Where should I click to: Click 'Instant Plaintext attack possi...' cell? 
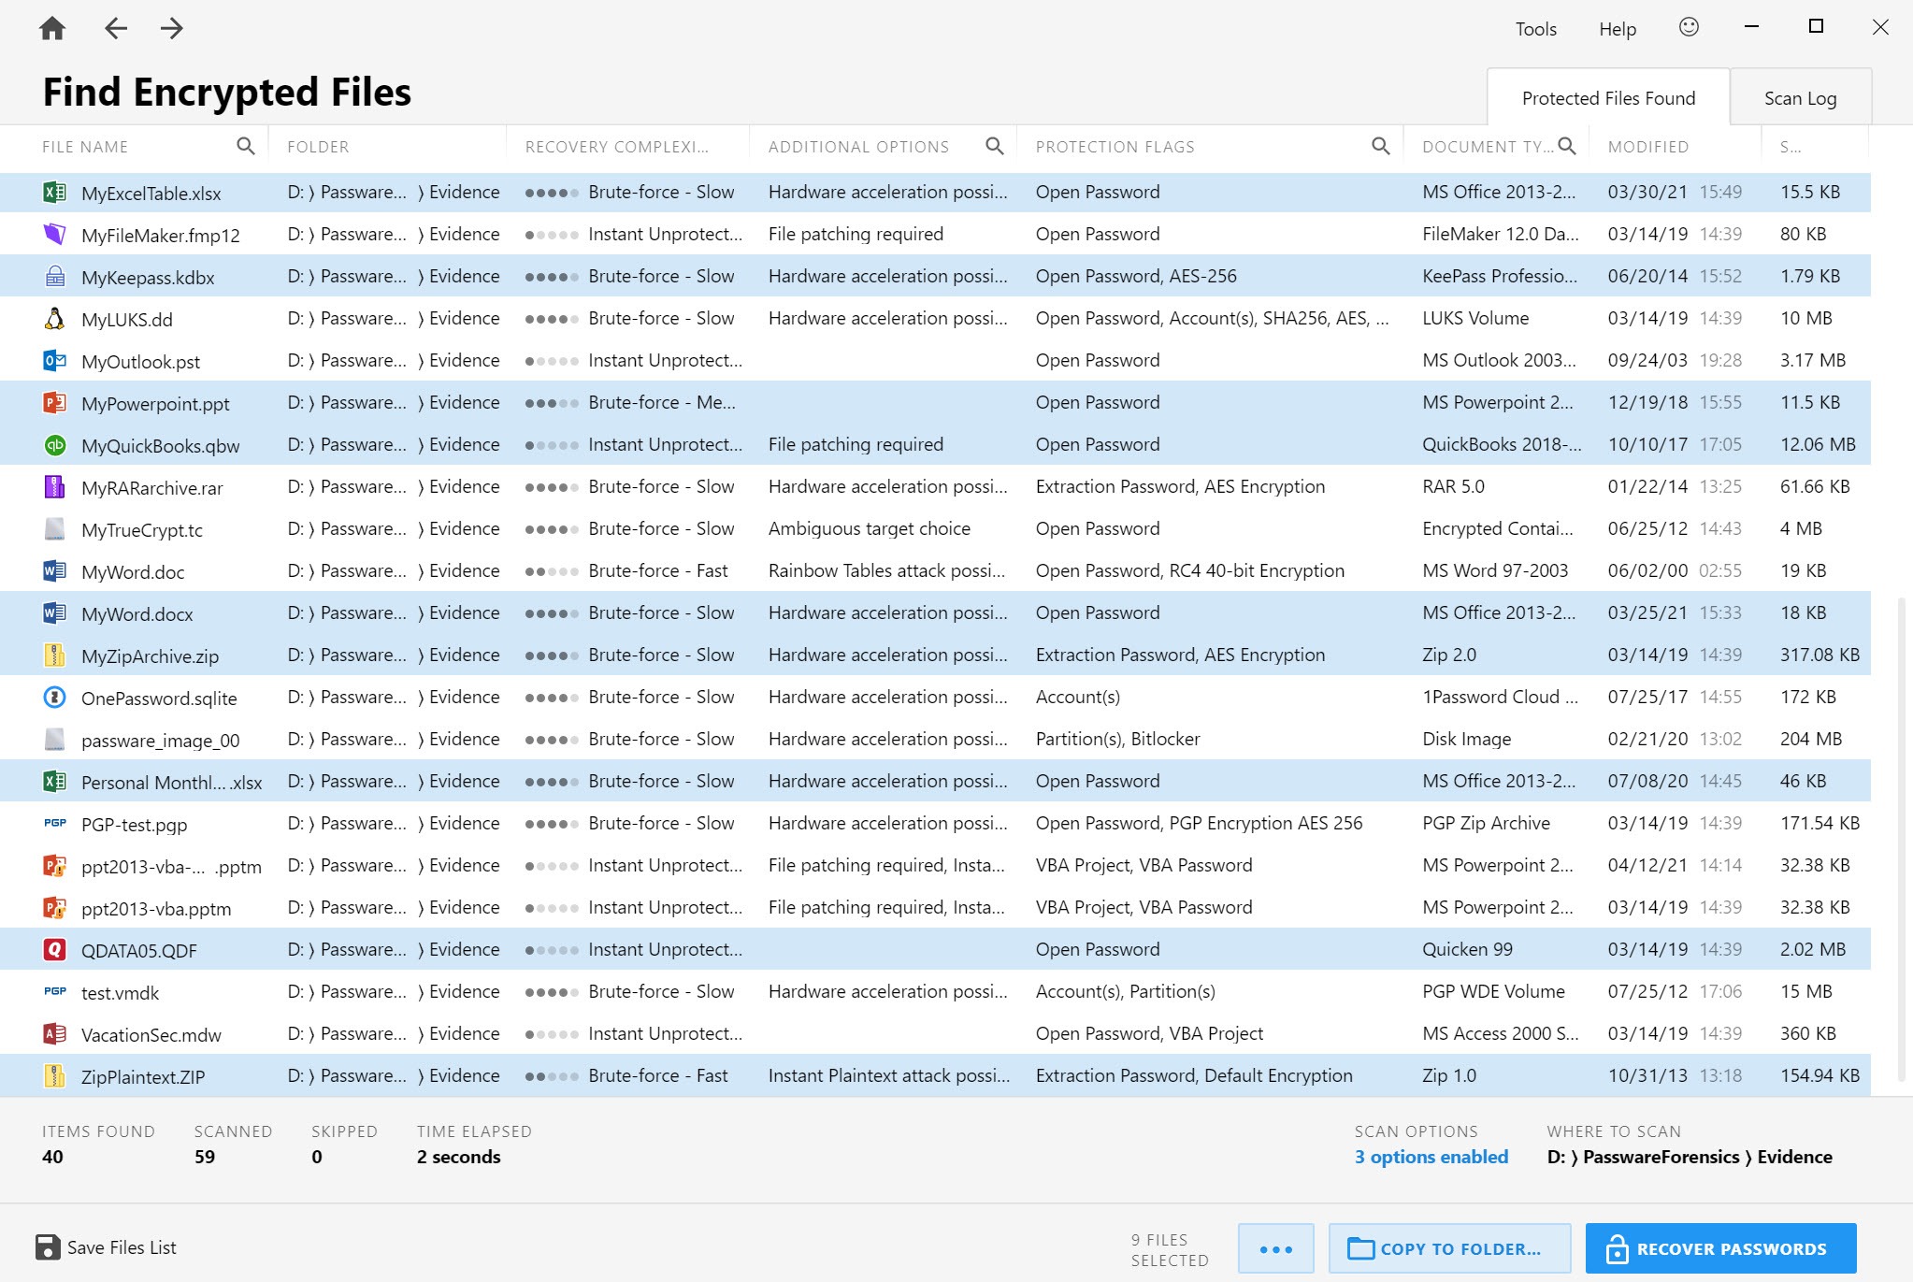(x=889, y=1075)
